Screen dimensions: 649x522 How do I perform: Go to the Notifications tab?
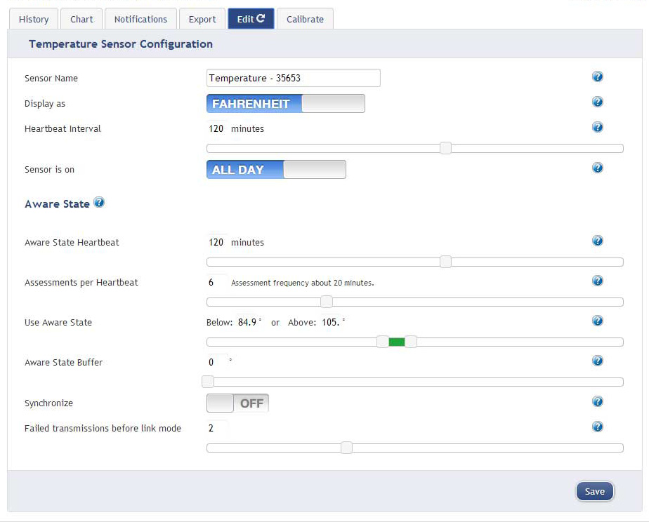tap(140, 19)
